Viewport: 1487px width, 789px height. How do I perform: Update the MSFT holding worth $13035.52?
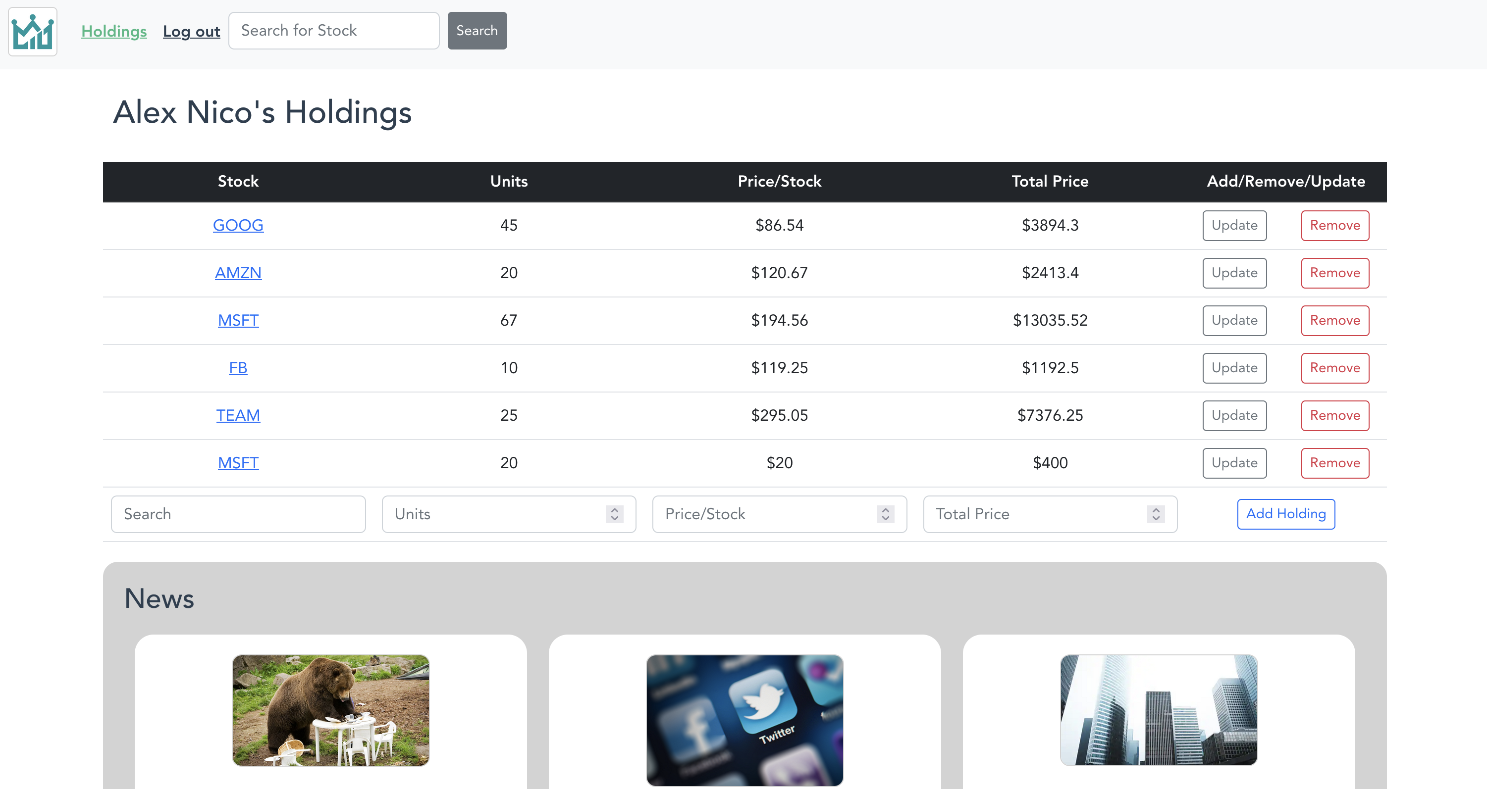pyautogui.click(x=1234, y=321)
